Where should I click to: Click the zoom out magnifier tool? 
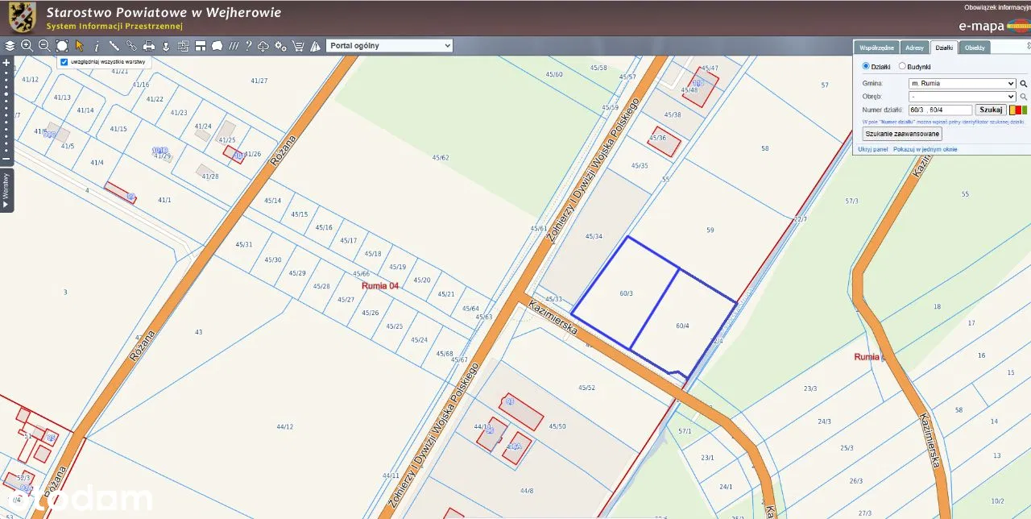click(44, 46)
